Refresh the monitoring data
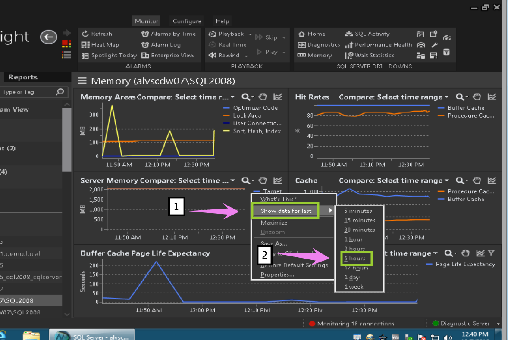Viewport: 508px width, 340px height. point(97,34)
